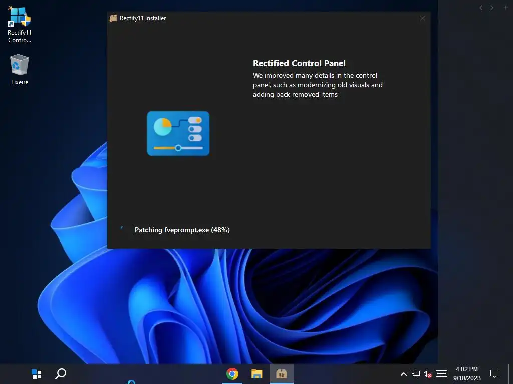Open the notification center icon
Image resolution: width=513 pixels, height=384 pixels.
pos(494,374)
